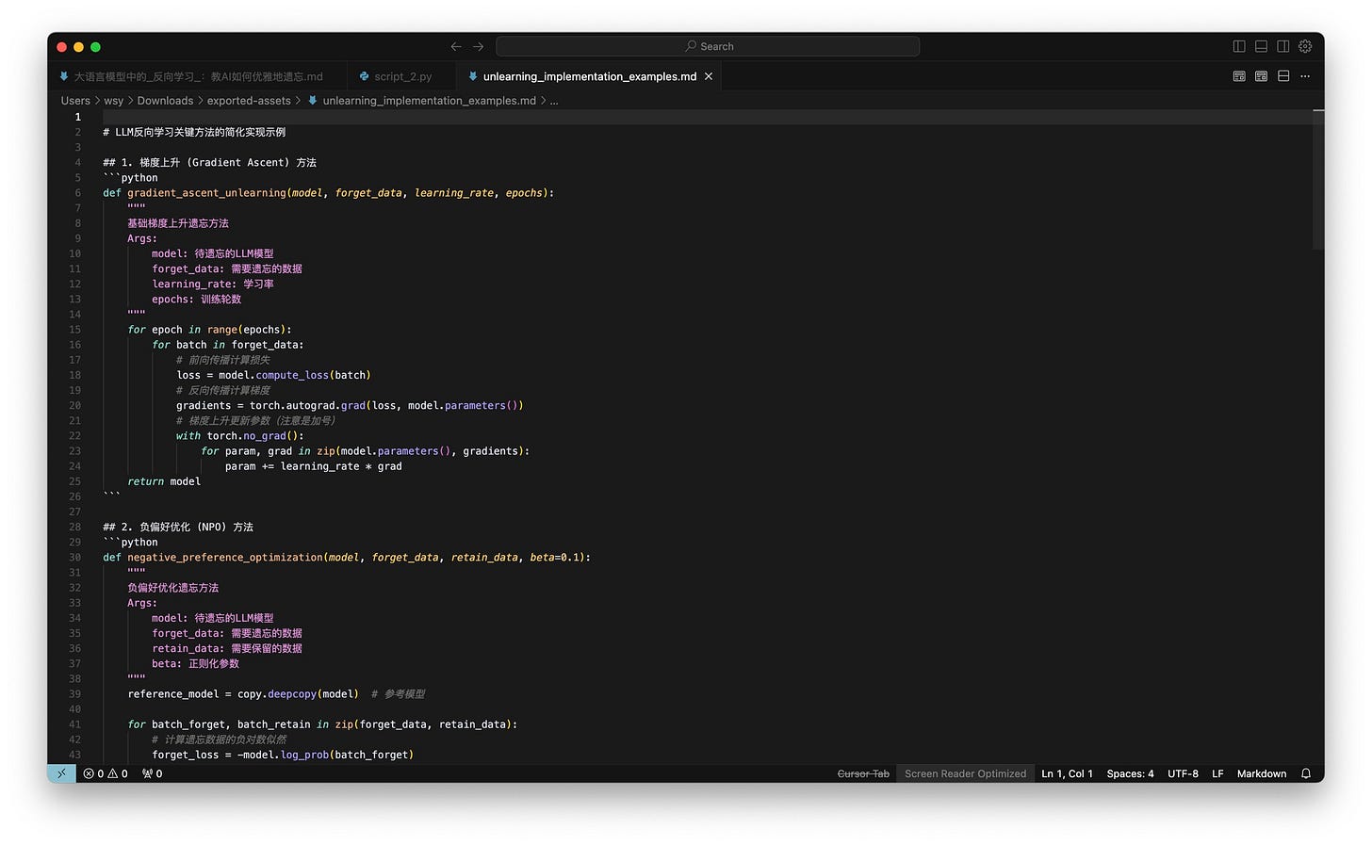Go back with the left arrow
Viewport: 1372px width, 845px height.
456,46
